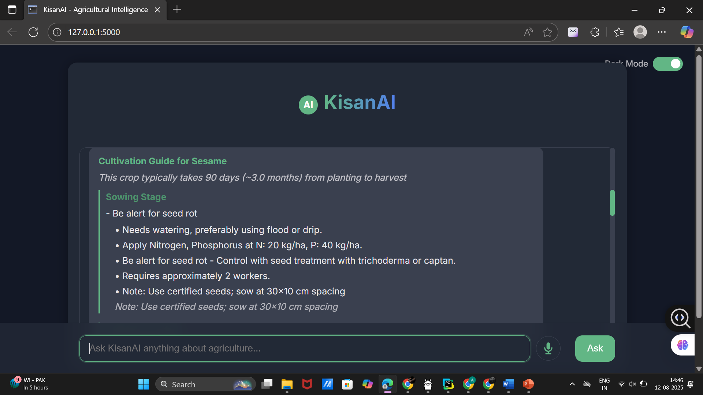Click the green Ask button

click(x=595, y=348)
